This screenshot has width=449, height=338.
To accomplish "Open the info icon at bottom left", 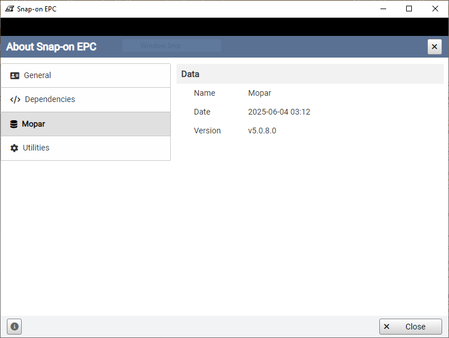I will coord(14,327).
